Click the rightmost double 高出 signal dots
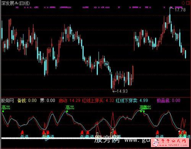This screenshot has height=149, width=191. (142, 111)
